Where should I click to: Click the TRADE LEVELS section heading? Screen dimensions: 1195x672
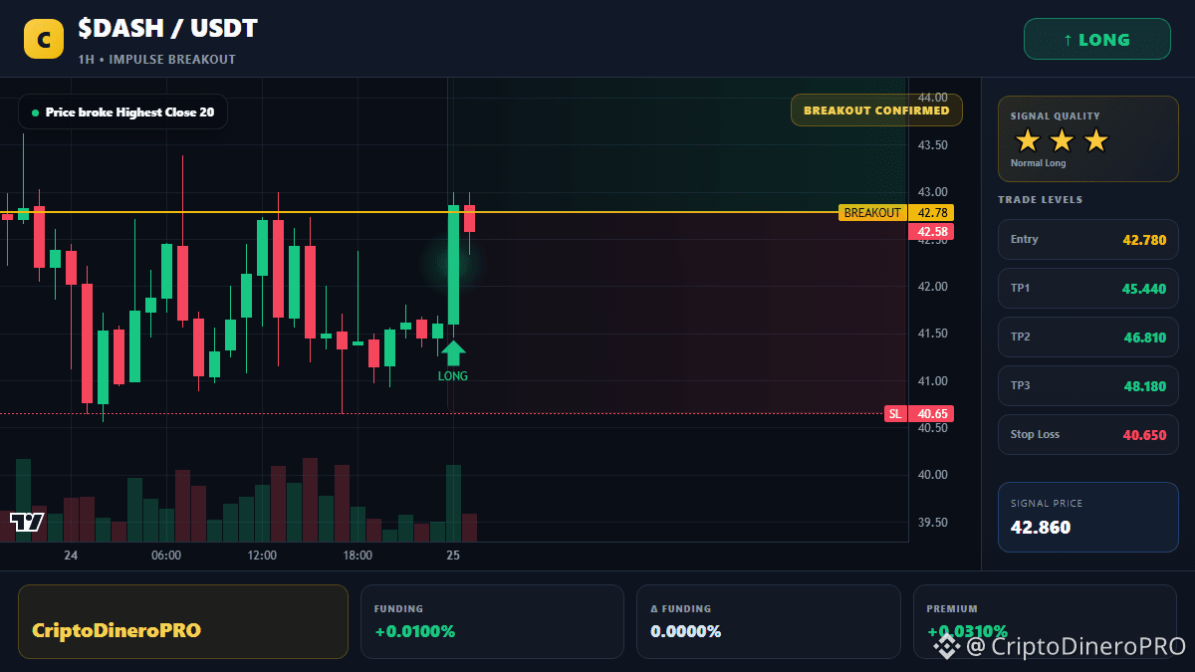coord(1040,200)
